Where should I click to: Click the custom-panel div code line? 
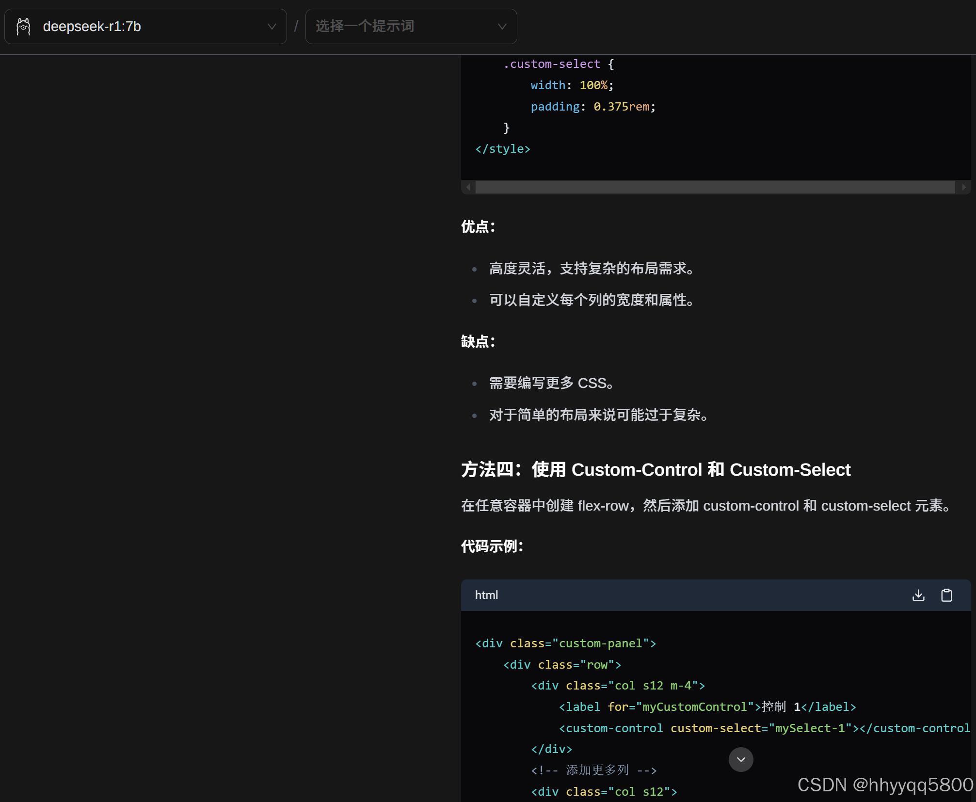565,643
